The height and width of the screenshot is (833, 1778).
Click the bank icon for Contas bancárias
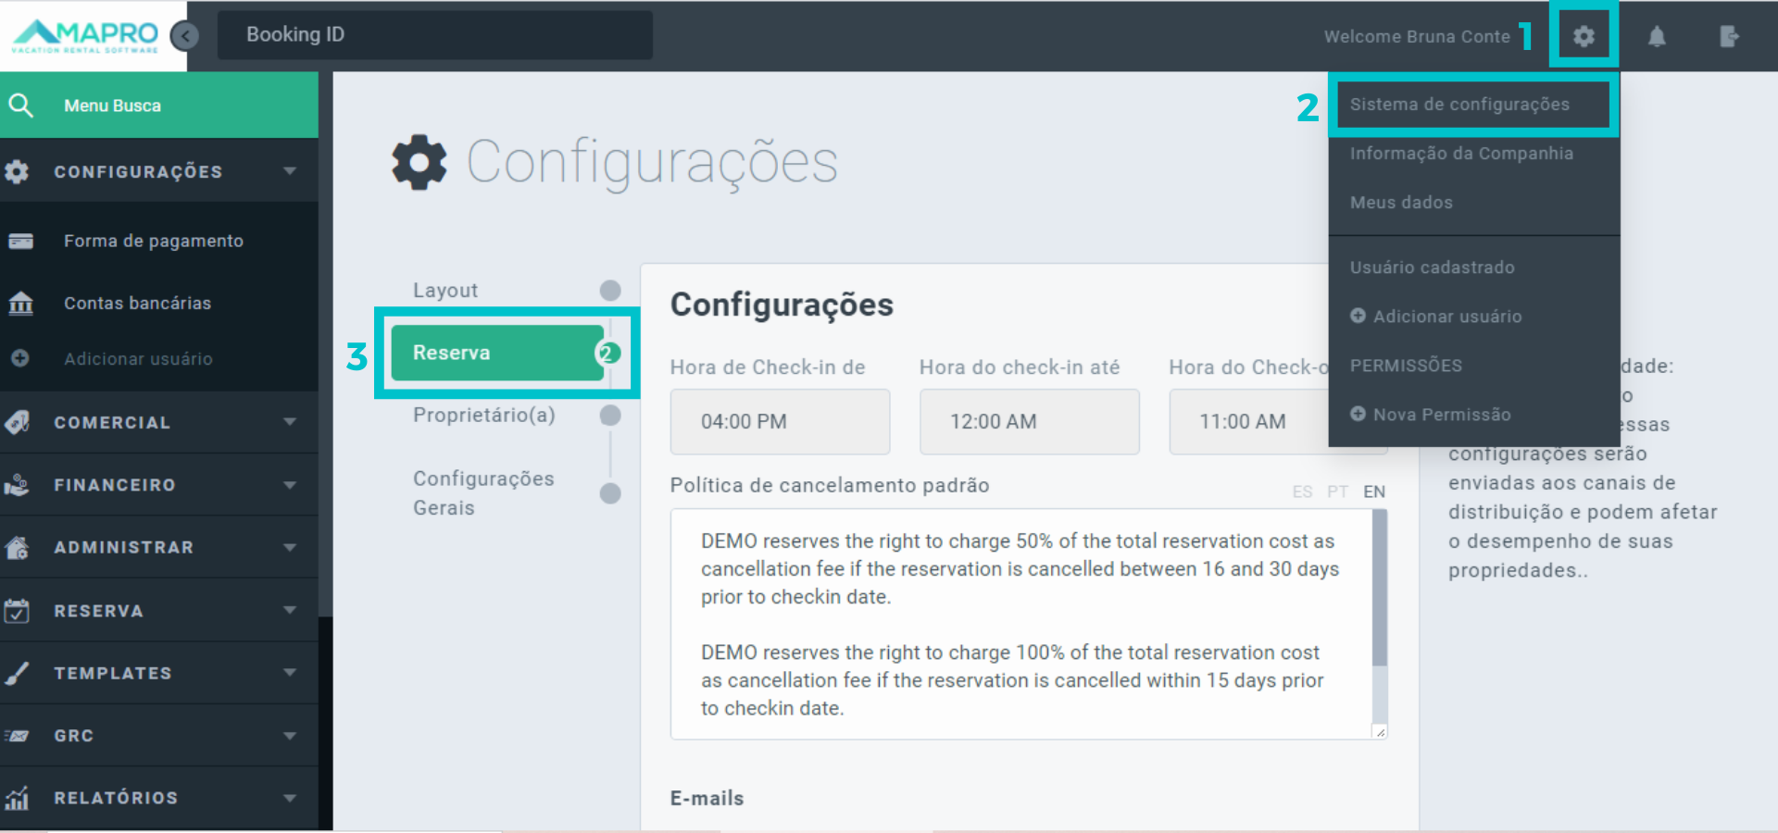click(x=20, y=304)
